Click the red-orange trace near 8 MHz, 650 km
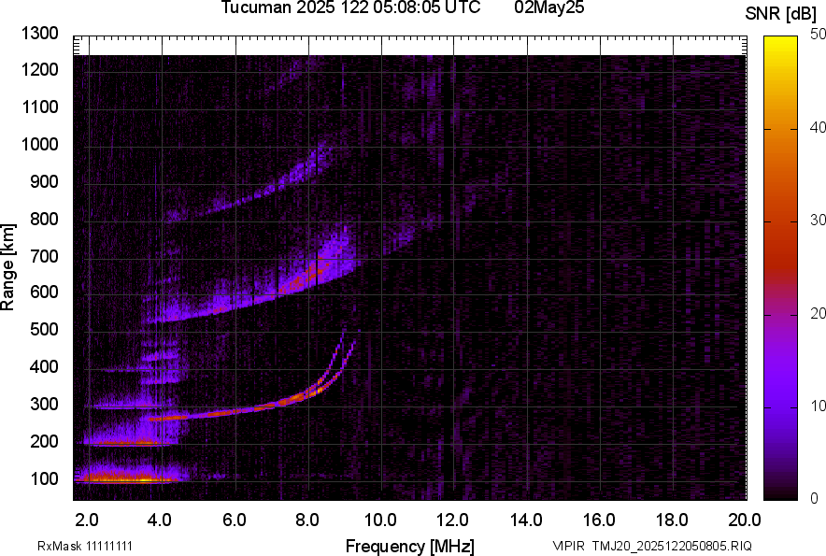The image size is (826, 556). click(x=304, y=277)
